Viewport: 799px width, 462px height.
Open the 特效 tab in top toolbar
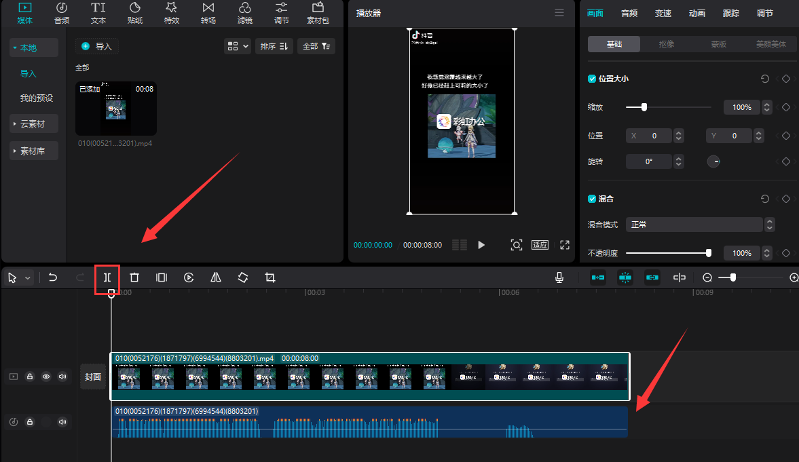pos(172,13)
